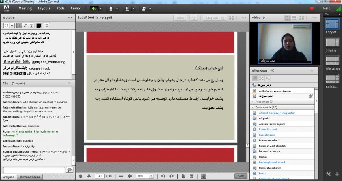This screenshot has width=342, height=181.
Task: Click the zoom in plus icon
Action: (x=130, y=176)
